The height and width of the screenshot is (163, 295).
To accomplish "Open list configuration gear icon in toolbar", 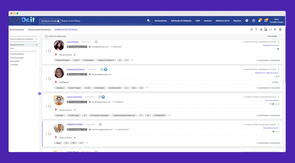I will (280, 30).
